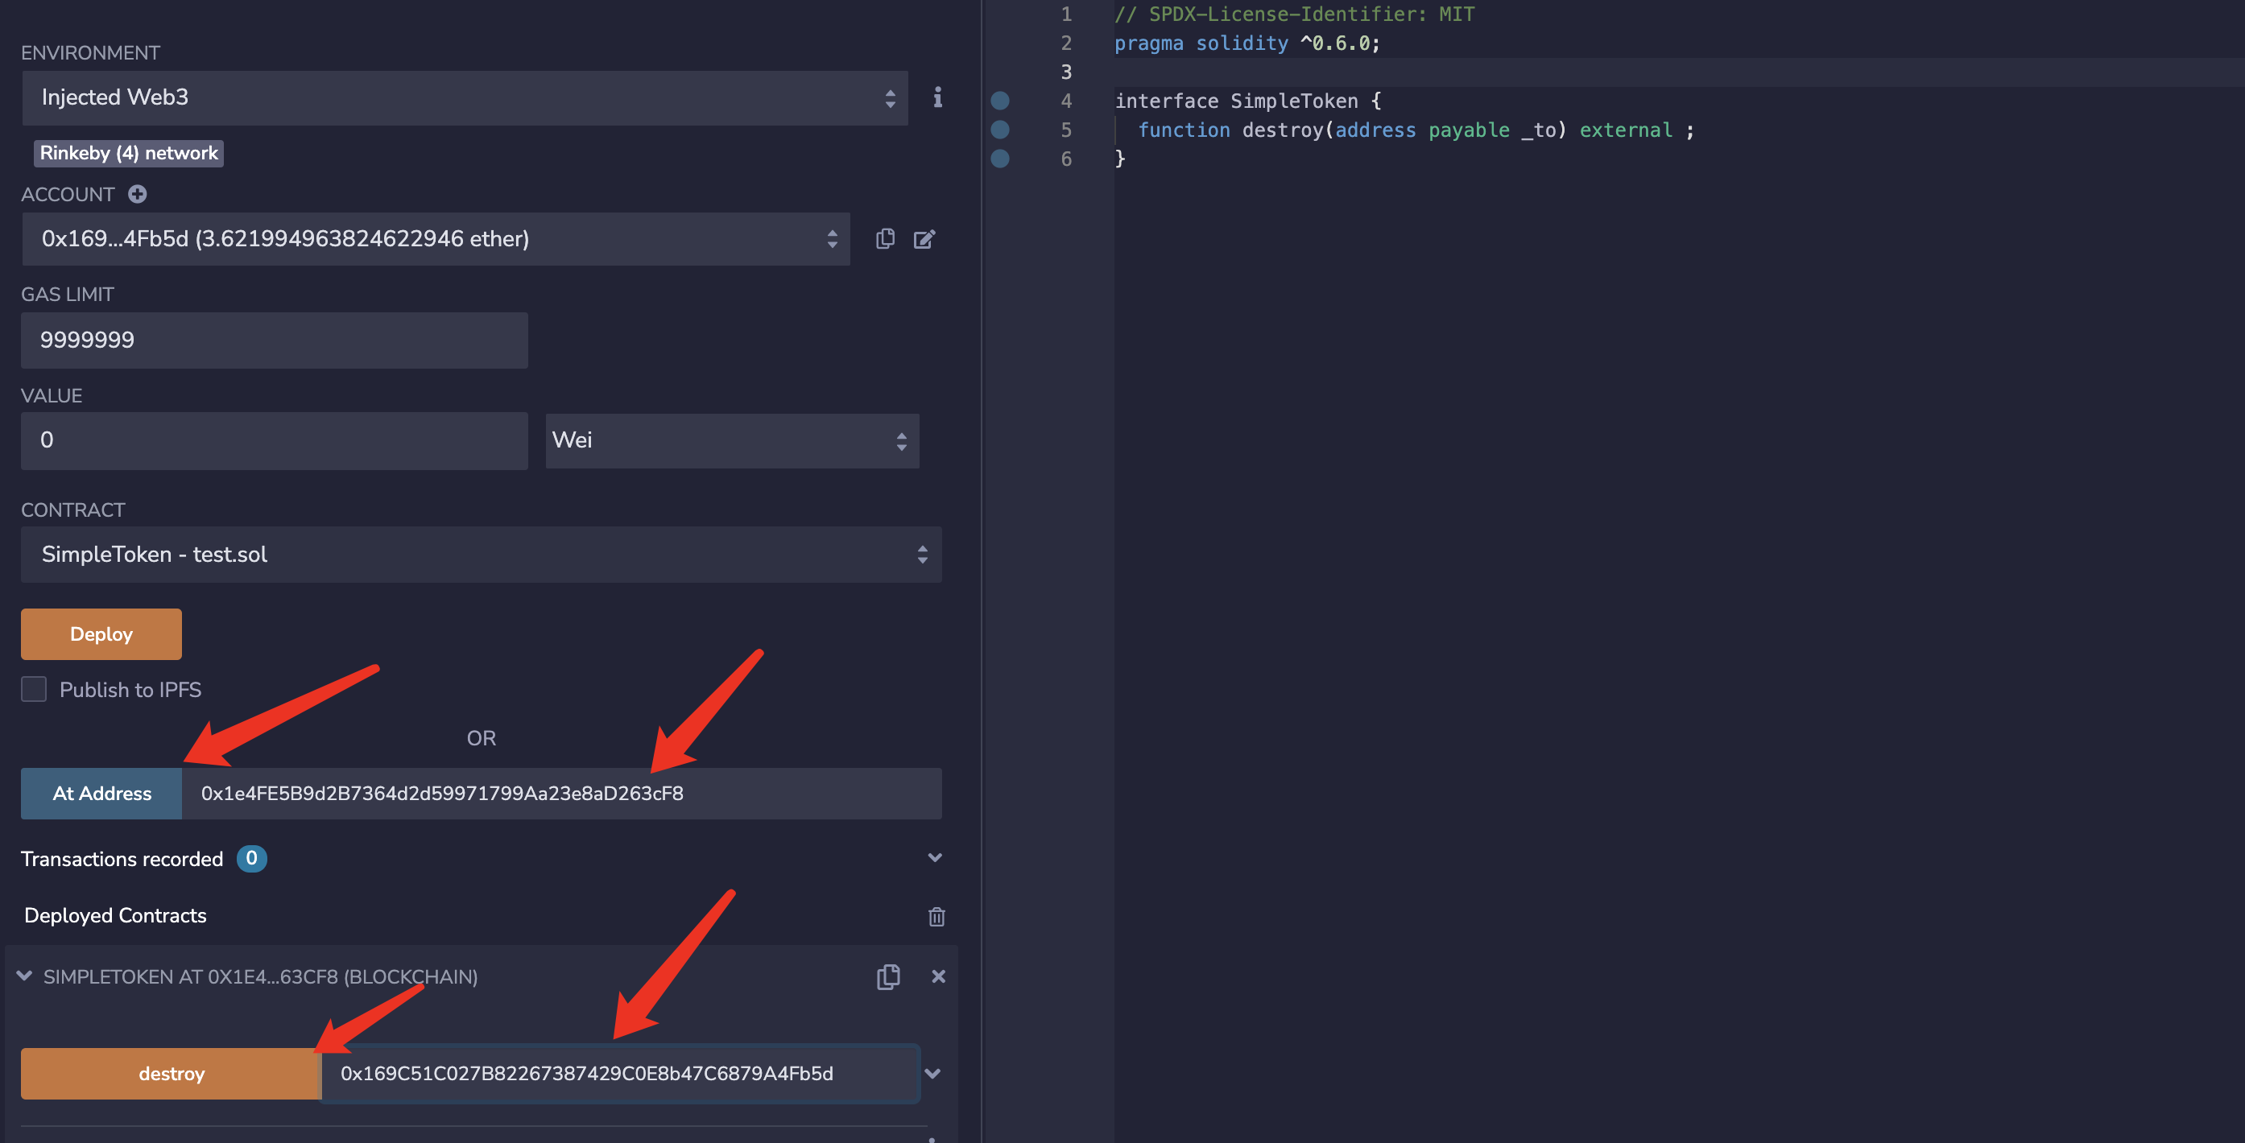Viewport: 2245px width, 1143px height.
Task: Click the plus icon next to ACCOUNT
Action: point(137,194)
